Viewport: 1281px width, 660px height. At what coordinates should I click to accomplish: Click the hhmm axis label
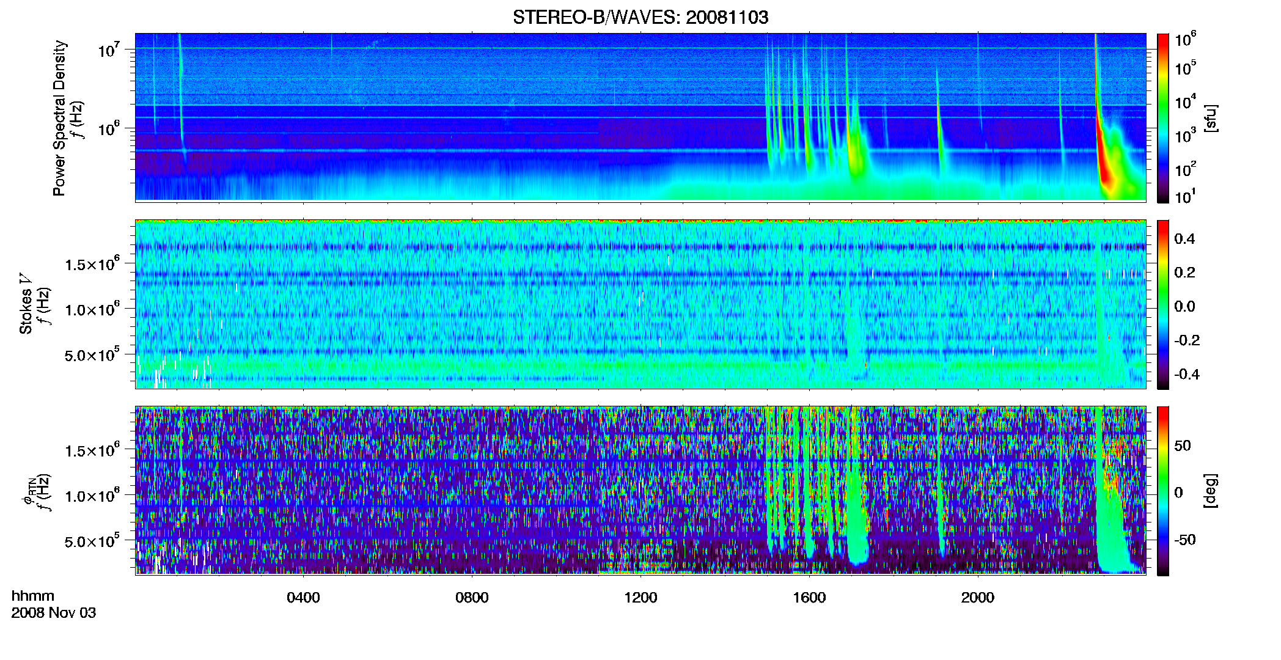point(33,596)
